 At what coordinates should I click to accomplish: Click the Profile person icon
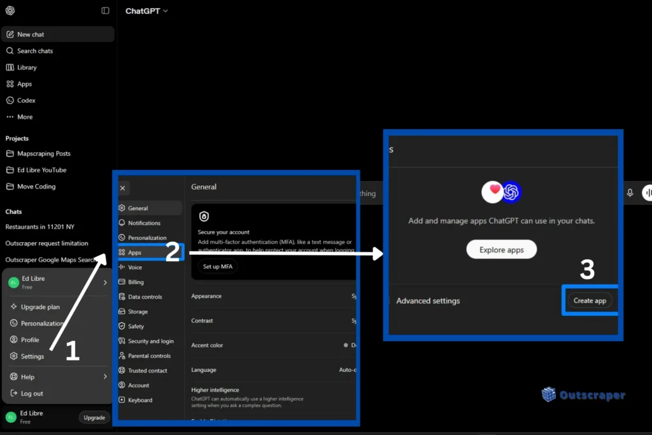(x=14, y=339)
